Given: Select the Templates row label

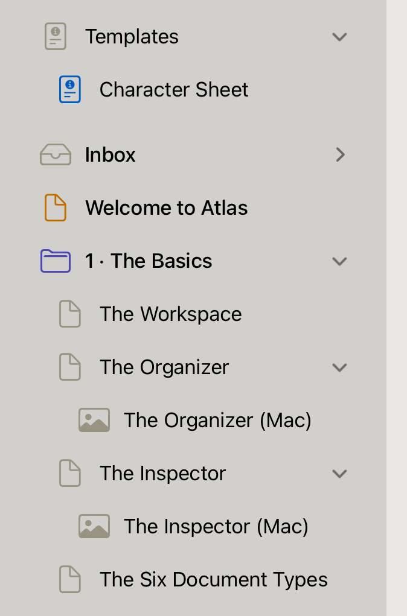Looking at the screenshot, I should [132, 37].
